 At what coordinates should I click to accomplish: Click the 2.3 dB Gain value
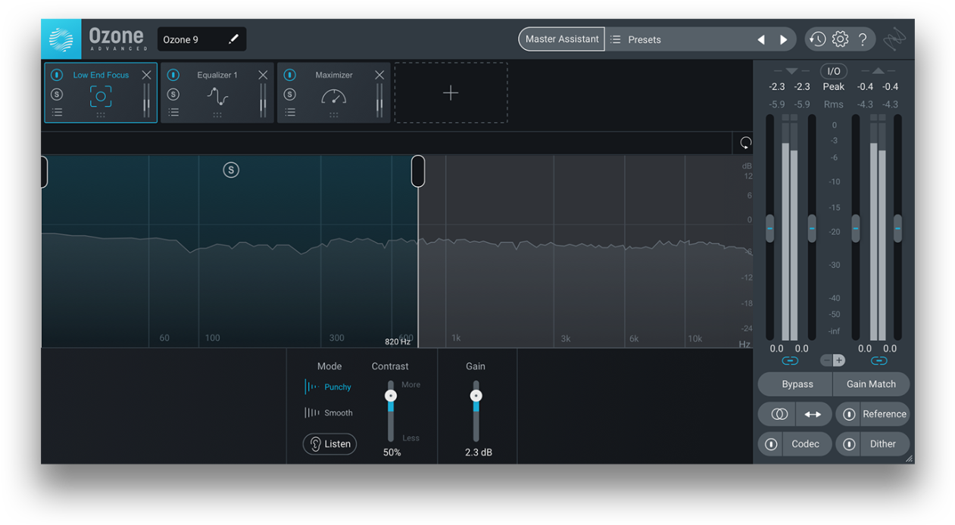478,452
